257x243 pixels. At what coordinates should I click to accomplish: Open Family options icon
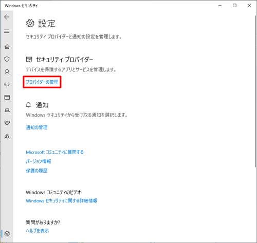pos(7,136)
